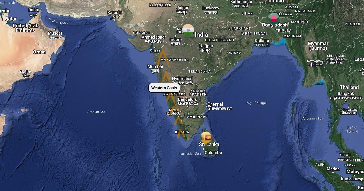Click the mountain peak marker near Kerala label
364x191 pixels.
pyautogui.click(x=180, y=133)
